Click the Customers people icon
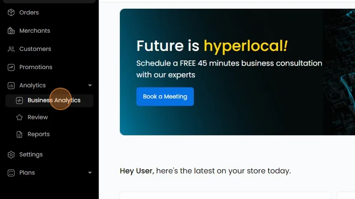 coord(11,49)
